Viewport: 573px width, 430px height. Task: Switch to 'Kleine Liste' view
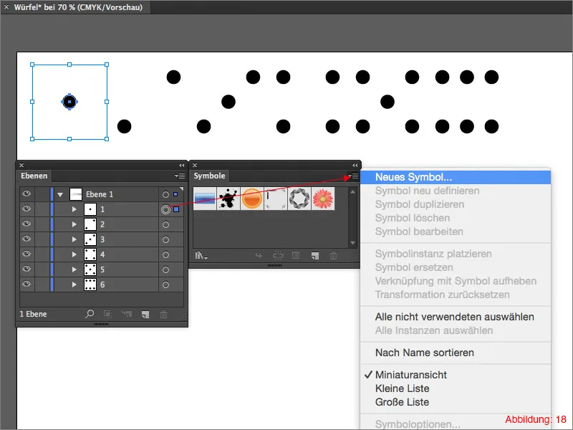click(456, 388)
